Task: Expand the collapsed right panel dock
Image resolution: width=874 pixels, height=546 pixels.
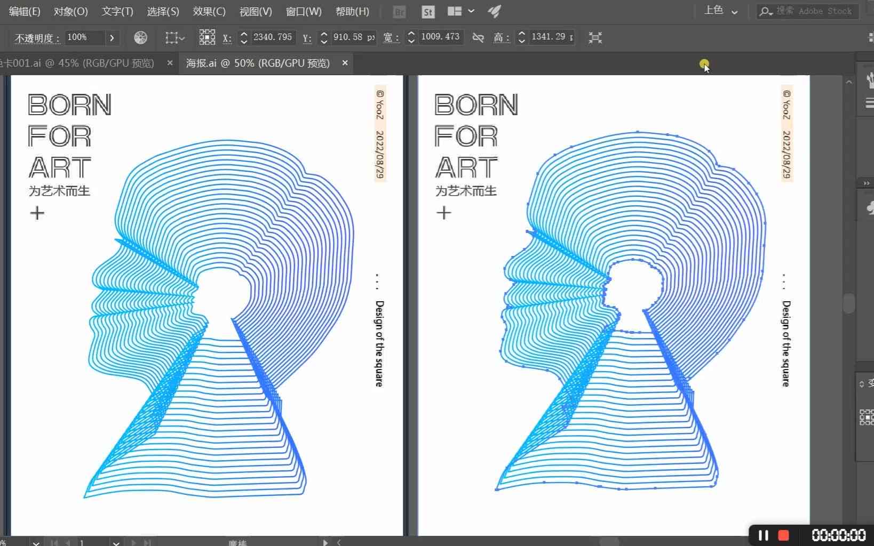Action: pyautogui.click(x=866, y=183)
